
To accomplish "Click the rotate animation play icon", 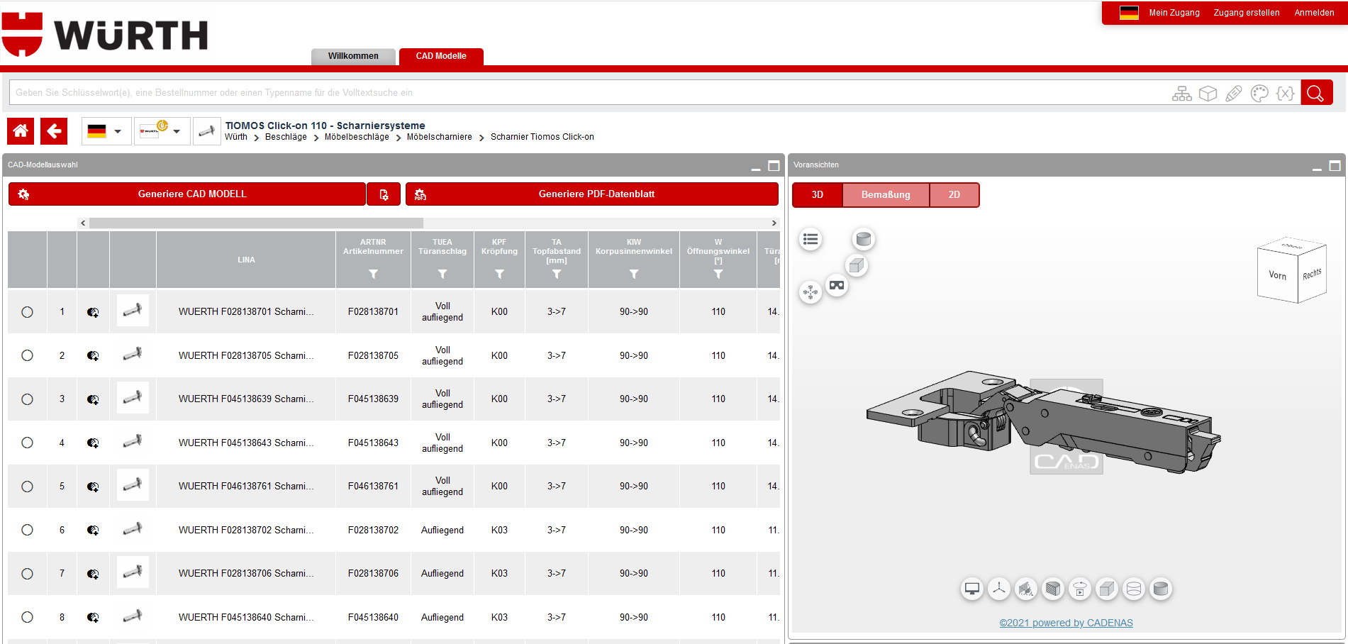I will [1080, 589].
